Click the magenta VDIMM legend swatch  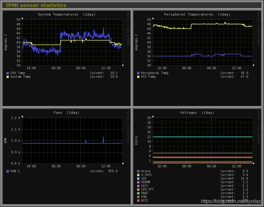pos(138,182)
